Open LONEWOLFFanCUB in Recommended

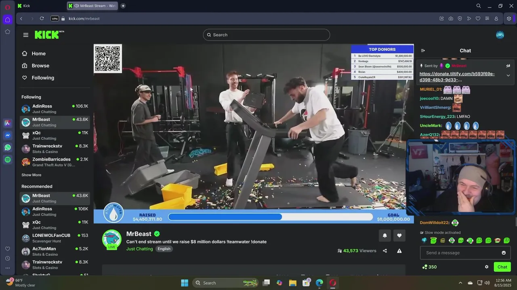point(55,238)
